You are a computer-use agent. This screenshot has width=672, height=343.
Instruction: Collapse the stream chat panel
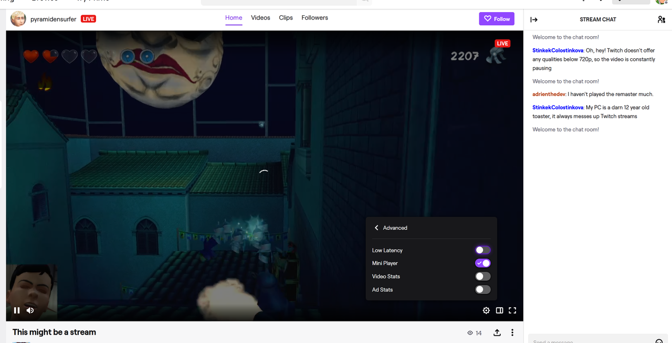point(534,19)
